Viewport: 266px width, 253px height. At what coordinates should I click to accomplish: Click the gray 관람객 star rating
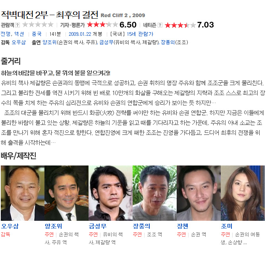click(38, 25)
